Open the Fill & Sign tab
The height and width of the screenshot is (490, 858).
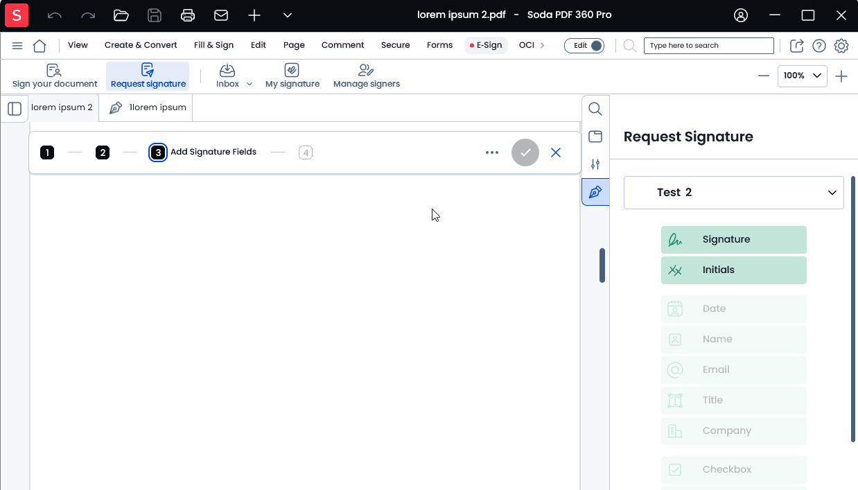[213, 45]
